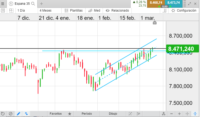The width and height of the screenshot is (200, 117).
Task: Open Plantillas templates menu
Action: pyautogui.click(x=73, y=11)
